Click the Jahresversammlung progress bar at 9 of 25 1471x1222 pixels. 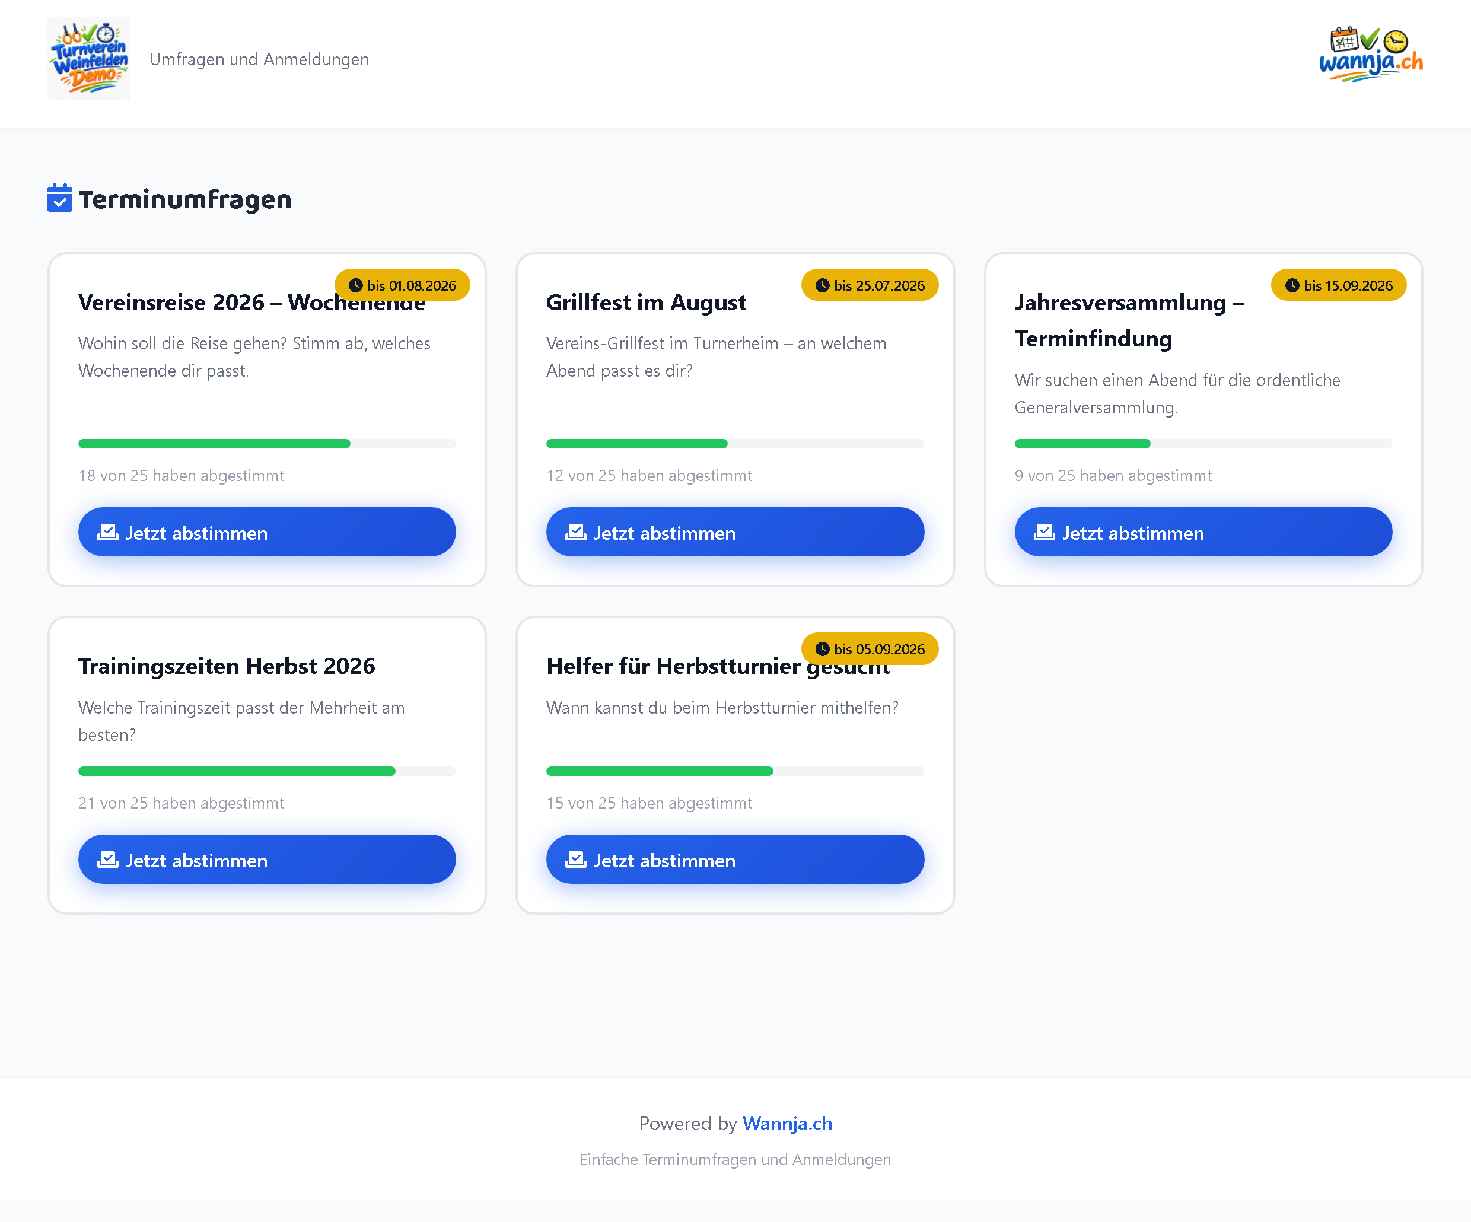[1203, 444]
